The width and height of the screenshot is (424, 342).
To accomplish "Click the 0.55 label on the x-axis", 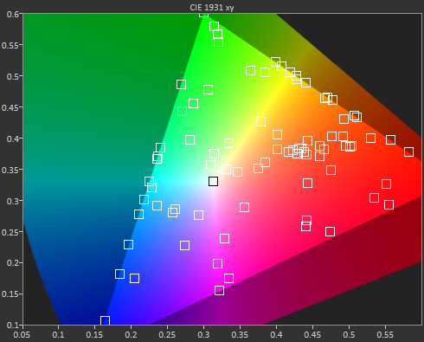I will (385, 335).
